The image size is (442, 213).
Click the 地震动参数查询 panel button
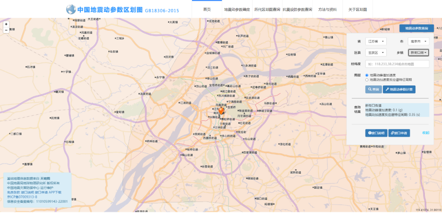[416, 29]
